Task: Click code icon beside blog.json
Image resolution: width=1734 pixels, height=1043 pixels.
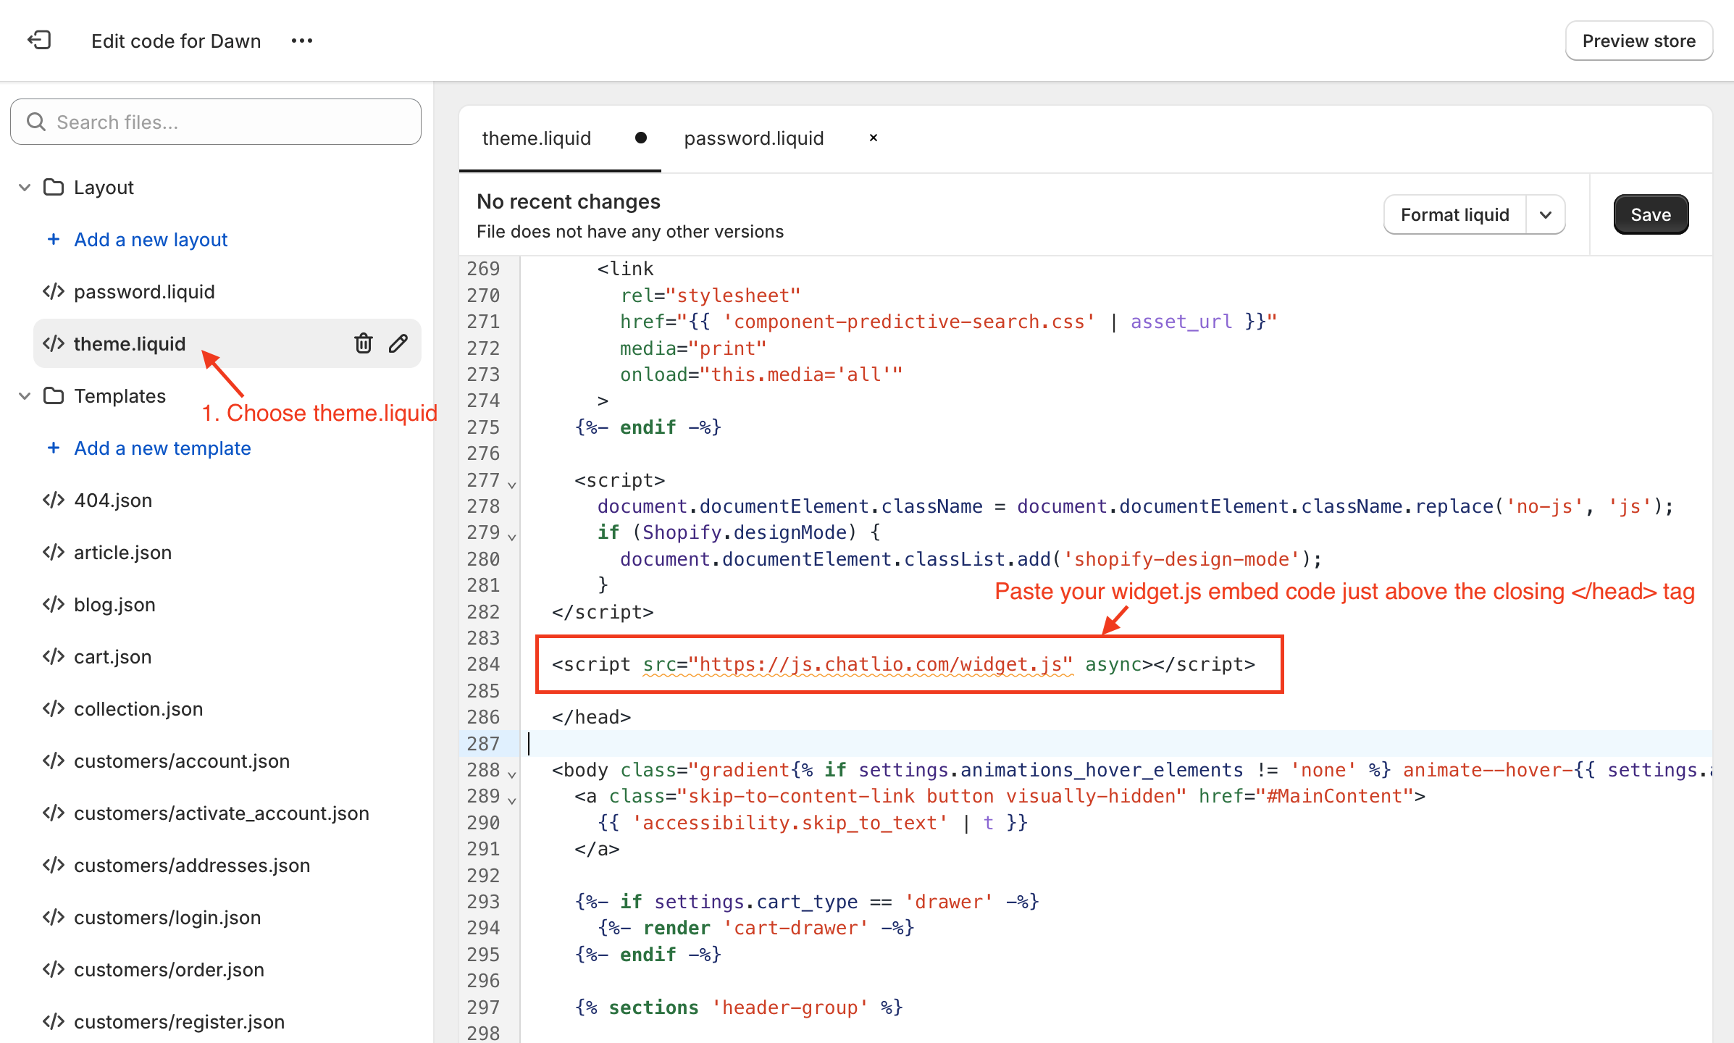Action: pyautogui.click(x=54, y=604)
